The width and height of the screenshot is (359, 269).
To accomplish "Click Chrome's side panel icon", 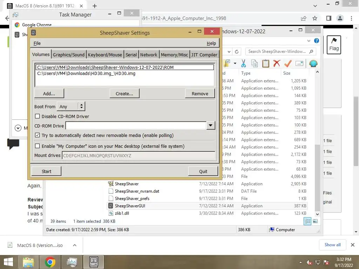I will (x=329, y=18).
